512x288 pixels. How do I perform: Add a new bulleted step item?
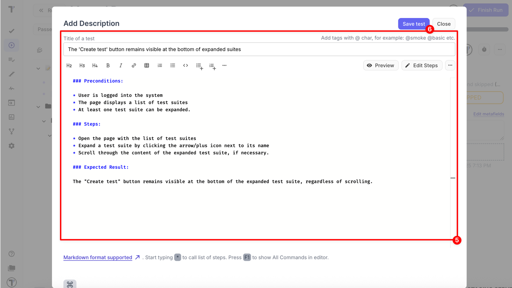(x=199, y=66)
